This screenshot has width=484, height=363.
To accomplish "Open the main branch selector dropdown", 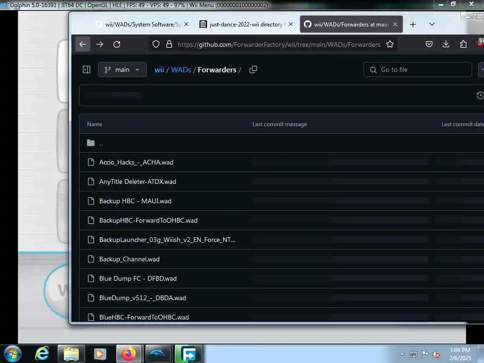I will 122,70.
